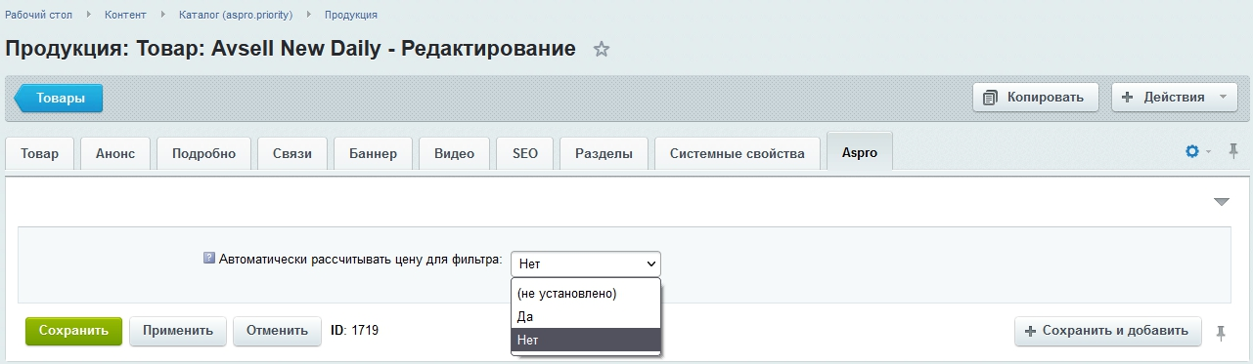1253x364 pixels.
Task: Switch to the Системные свойства tab
Action: point(738,154)
